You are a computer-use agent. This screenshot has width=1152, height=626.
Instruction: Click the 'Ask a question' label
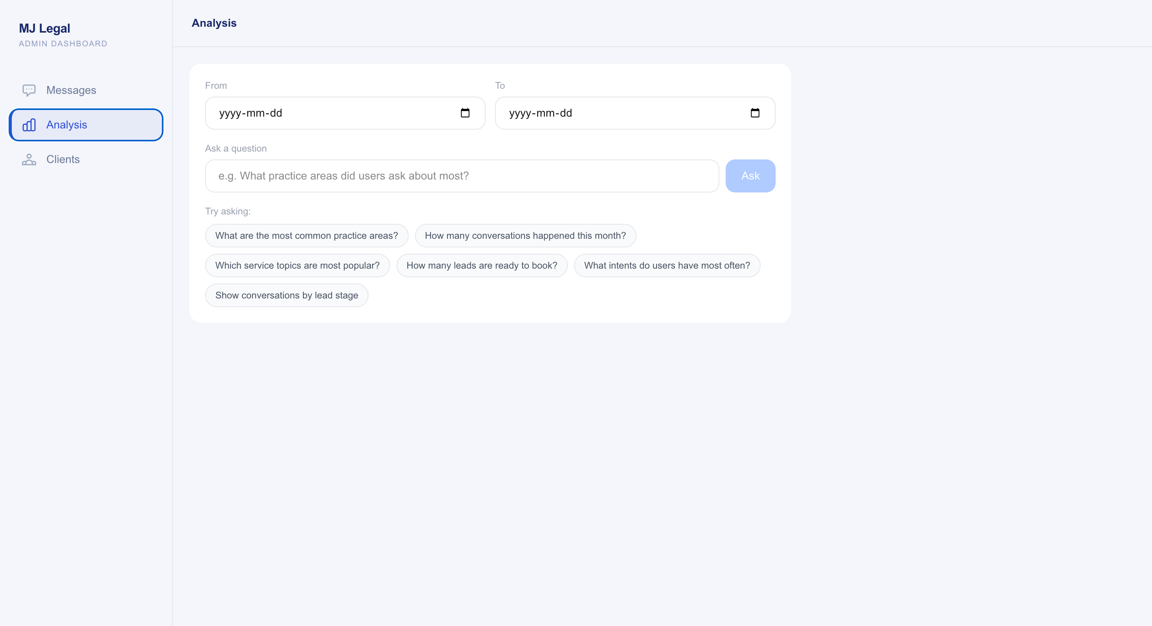[236, 148]
